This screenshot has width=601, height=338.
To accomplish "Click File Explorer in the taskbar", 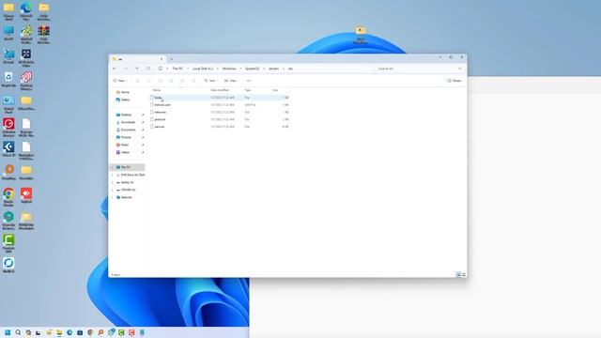I will coord(59,332).
